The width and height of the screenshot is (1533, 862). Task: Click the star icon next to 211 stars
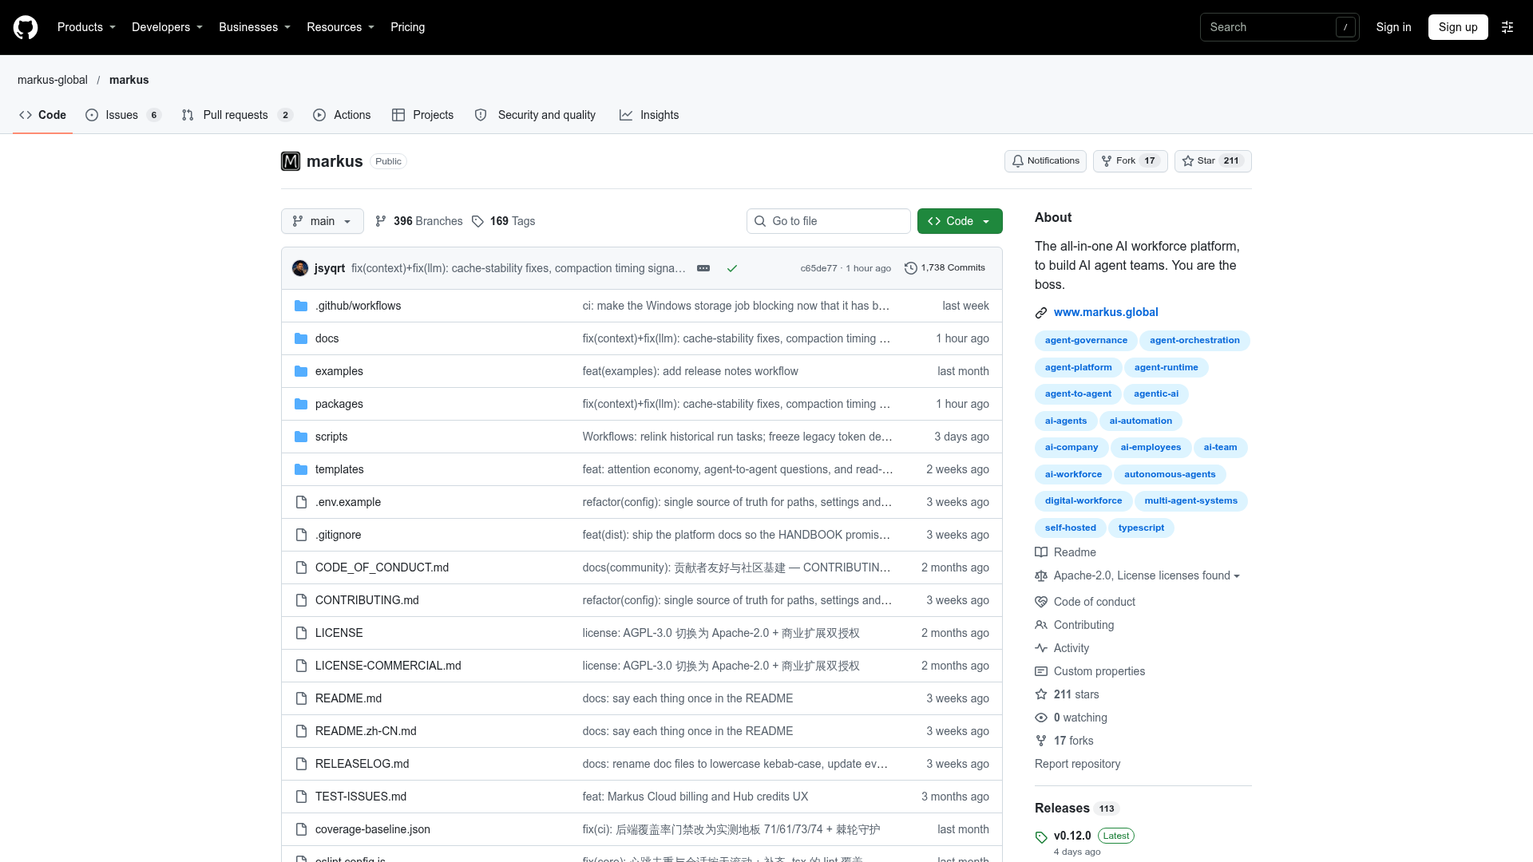pos(1041,694)
